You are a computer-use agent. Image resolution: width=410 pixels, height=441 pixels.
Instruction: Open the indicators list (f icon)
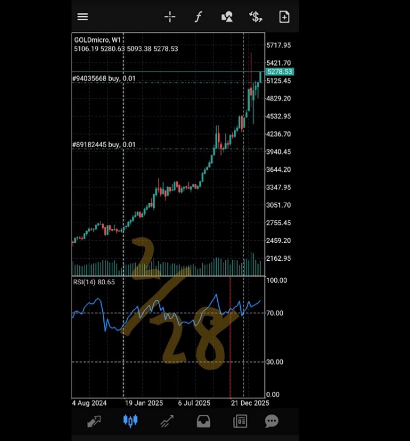click(x=198, y=17)
